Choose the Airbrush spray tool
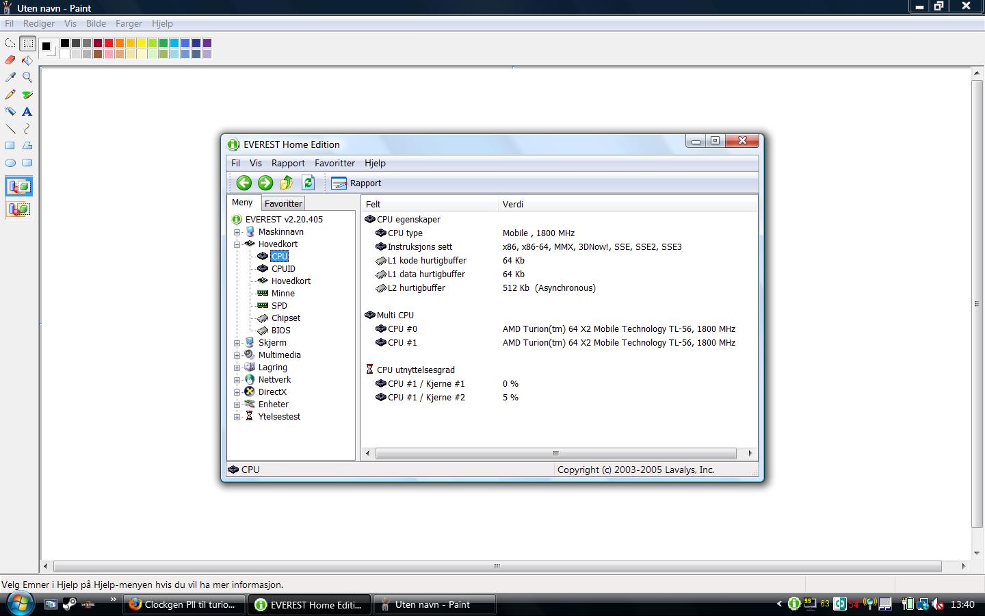The height and width of the screenshot is (616, 985). [10, 112]
